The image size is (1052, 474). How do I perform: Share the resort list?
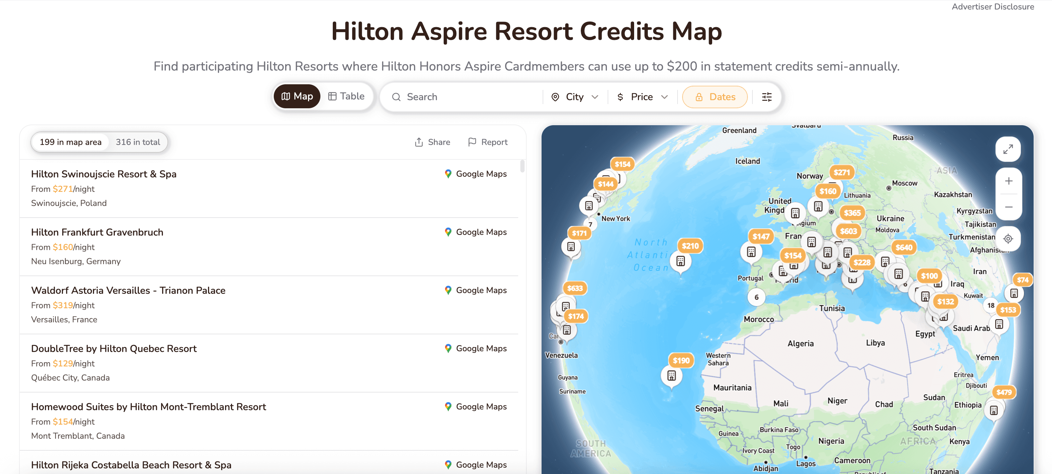pyautogui.click(x=432, y=142)
